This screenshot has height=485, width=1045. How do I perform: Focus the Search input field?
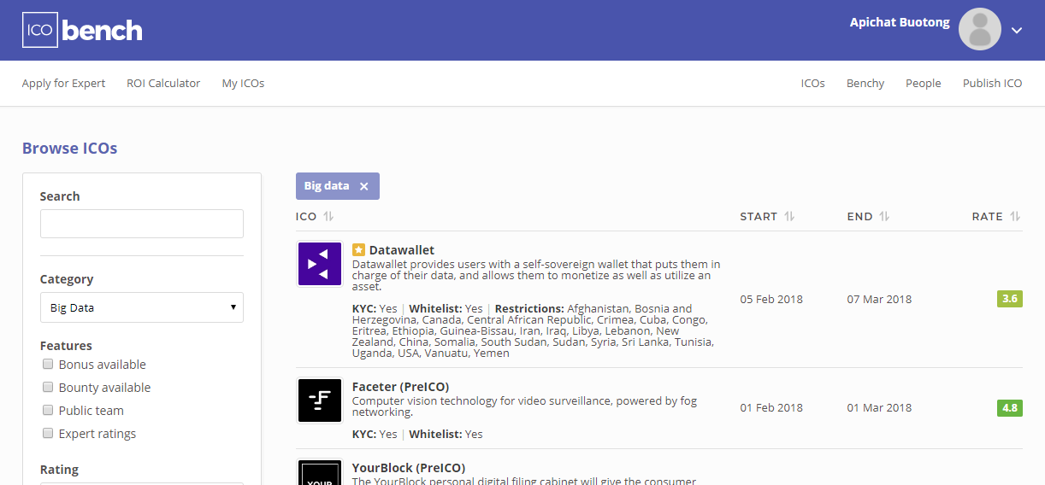click(142, 224)
